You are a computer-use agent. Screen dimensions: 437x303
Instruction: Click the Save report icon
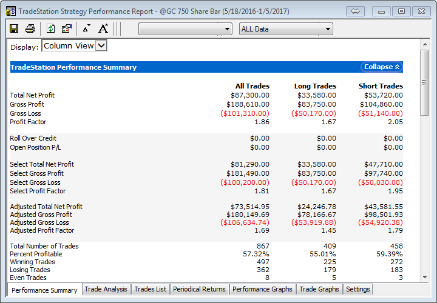15,28
